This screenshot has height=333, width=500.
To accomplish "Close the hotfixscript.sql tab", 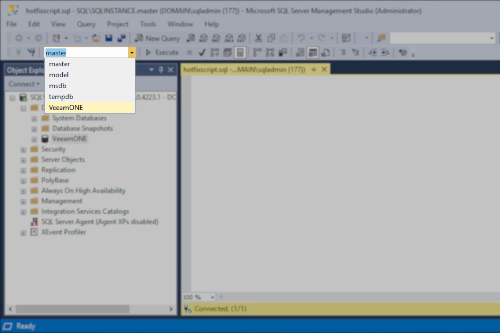I will (x=324, y=69).
